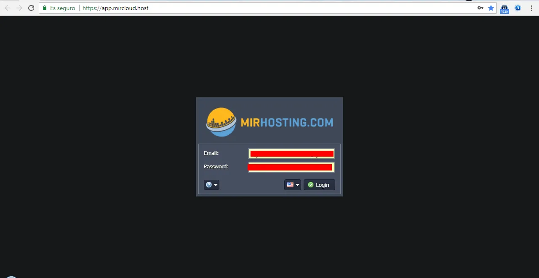539x278 pixels.
Task: Bookmark the page with the star icon
Action: coord(491,8)
